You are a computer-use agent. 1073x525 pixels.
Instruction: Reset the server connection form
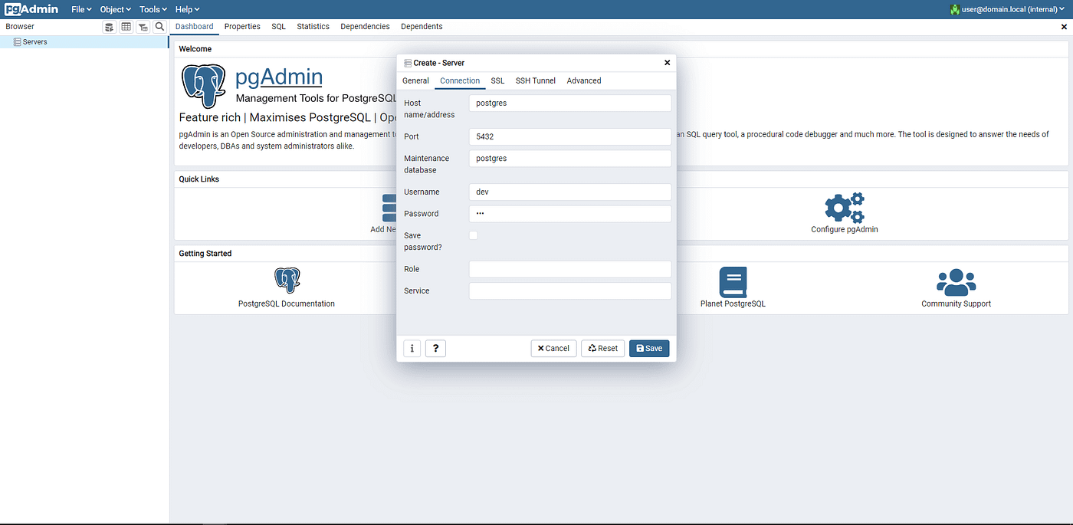click(602, 348)
